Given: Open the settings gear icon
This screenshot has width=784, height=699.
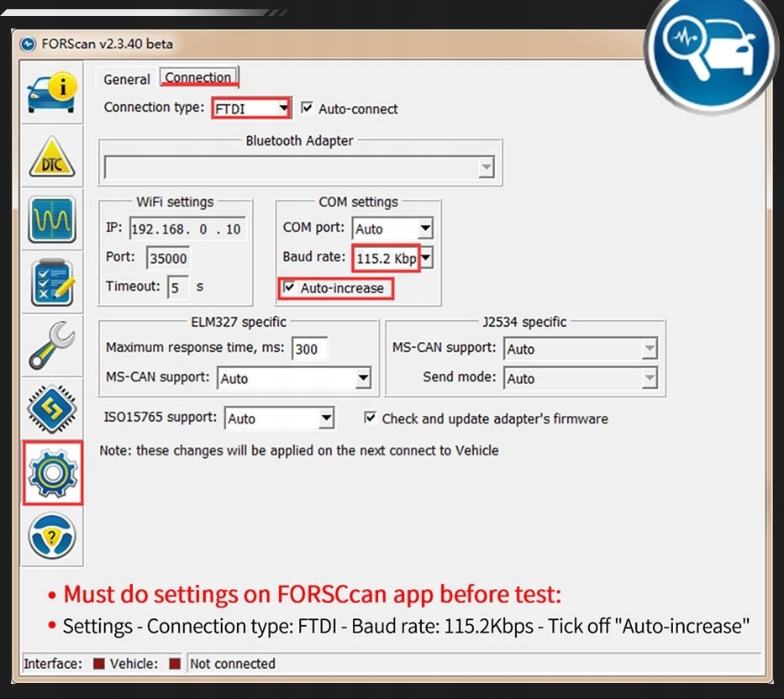Looking at the screenshot, I should point(52,473).
